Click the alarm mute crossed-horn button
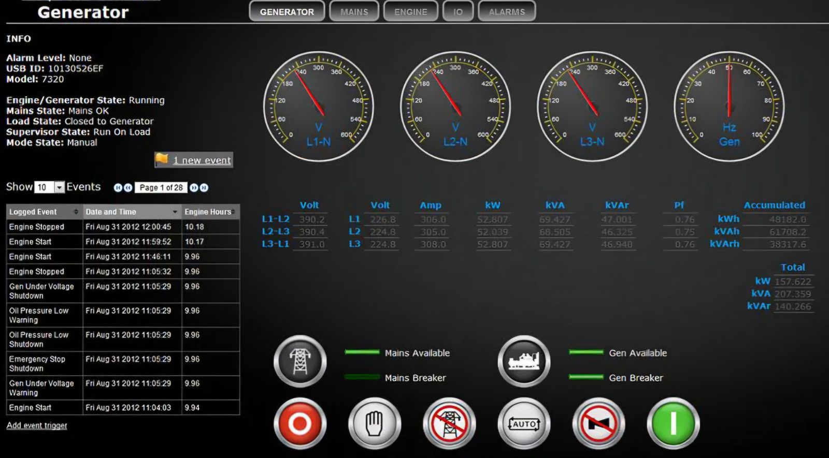 click(x=598, y=424)
